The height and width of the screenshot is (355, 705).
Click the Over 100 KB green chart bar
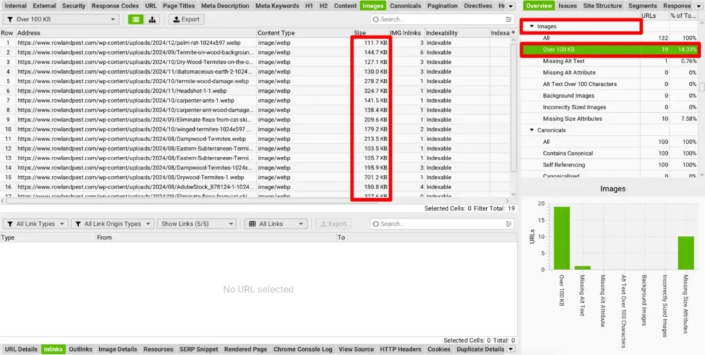click(x=562, y=238)
